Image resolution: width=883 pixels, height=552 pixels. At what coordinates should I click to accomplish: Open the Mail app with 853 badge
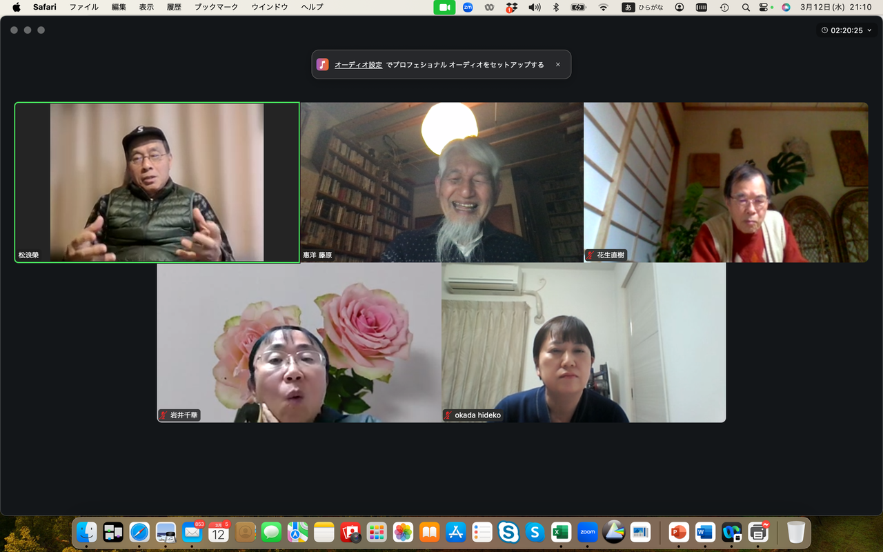pos(192,532)
